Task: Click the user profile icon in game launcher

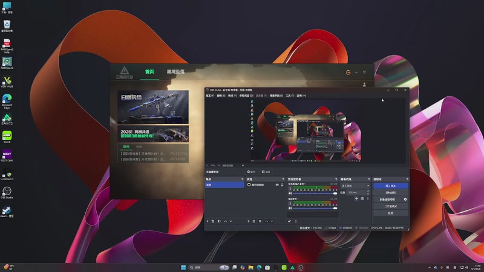Action: [364, 85]
